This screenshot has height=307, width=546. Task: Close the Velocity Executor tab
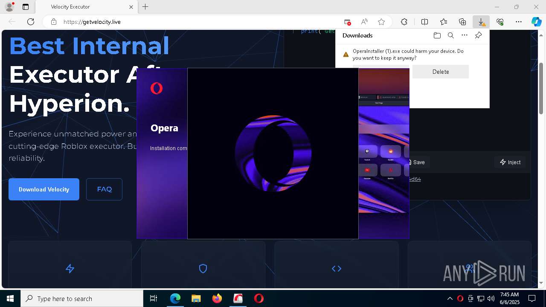tap(131, 7)
